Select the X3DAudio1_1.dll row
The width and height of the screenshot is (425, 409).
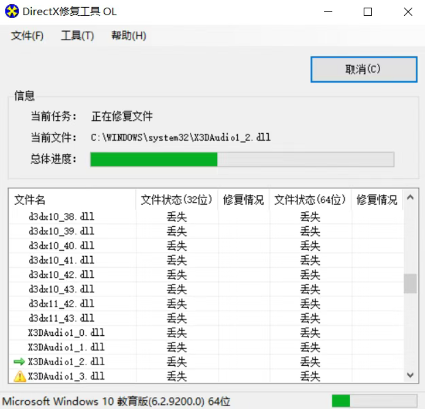[207, 347]
